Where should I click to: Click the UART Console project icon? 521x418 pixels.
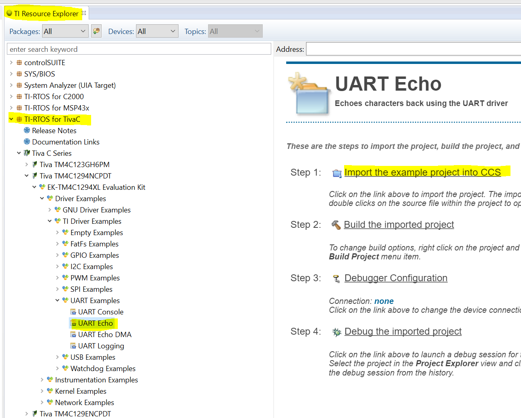(73, 312)
